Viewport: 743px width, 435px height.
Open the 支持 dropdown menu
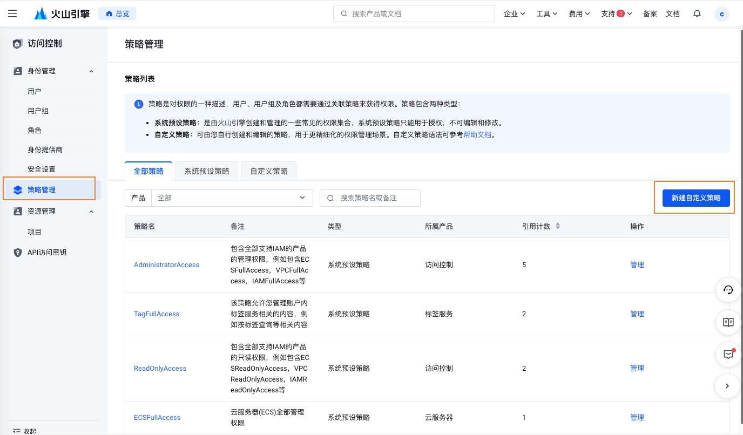[x=617, y=13]
